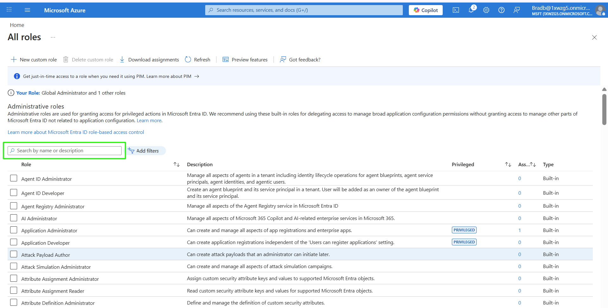Open the app launcher grid icon
Screen dimensions: 608x308
pos(9,10)
